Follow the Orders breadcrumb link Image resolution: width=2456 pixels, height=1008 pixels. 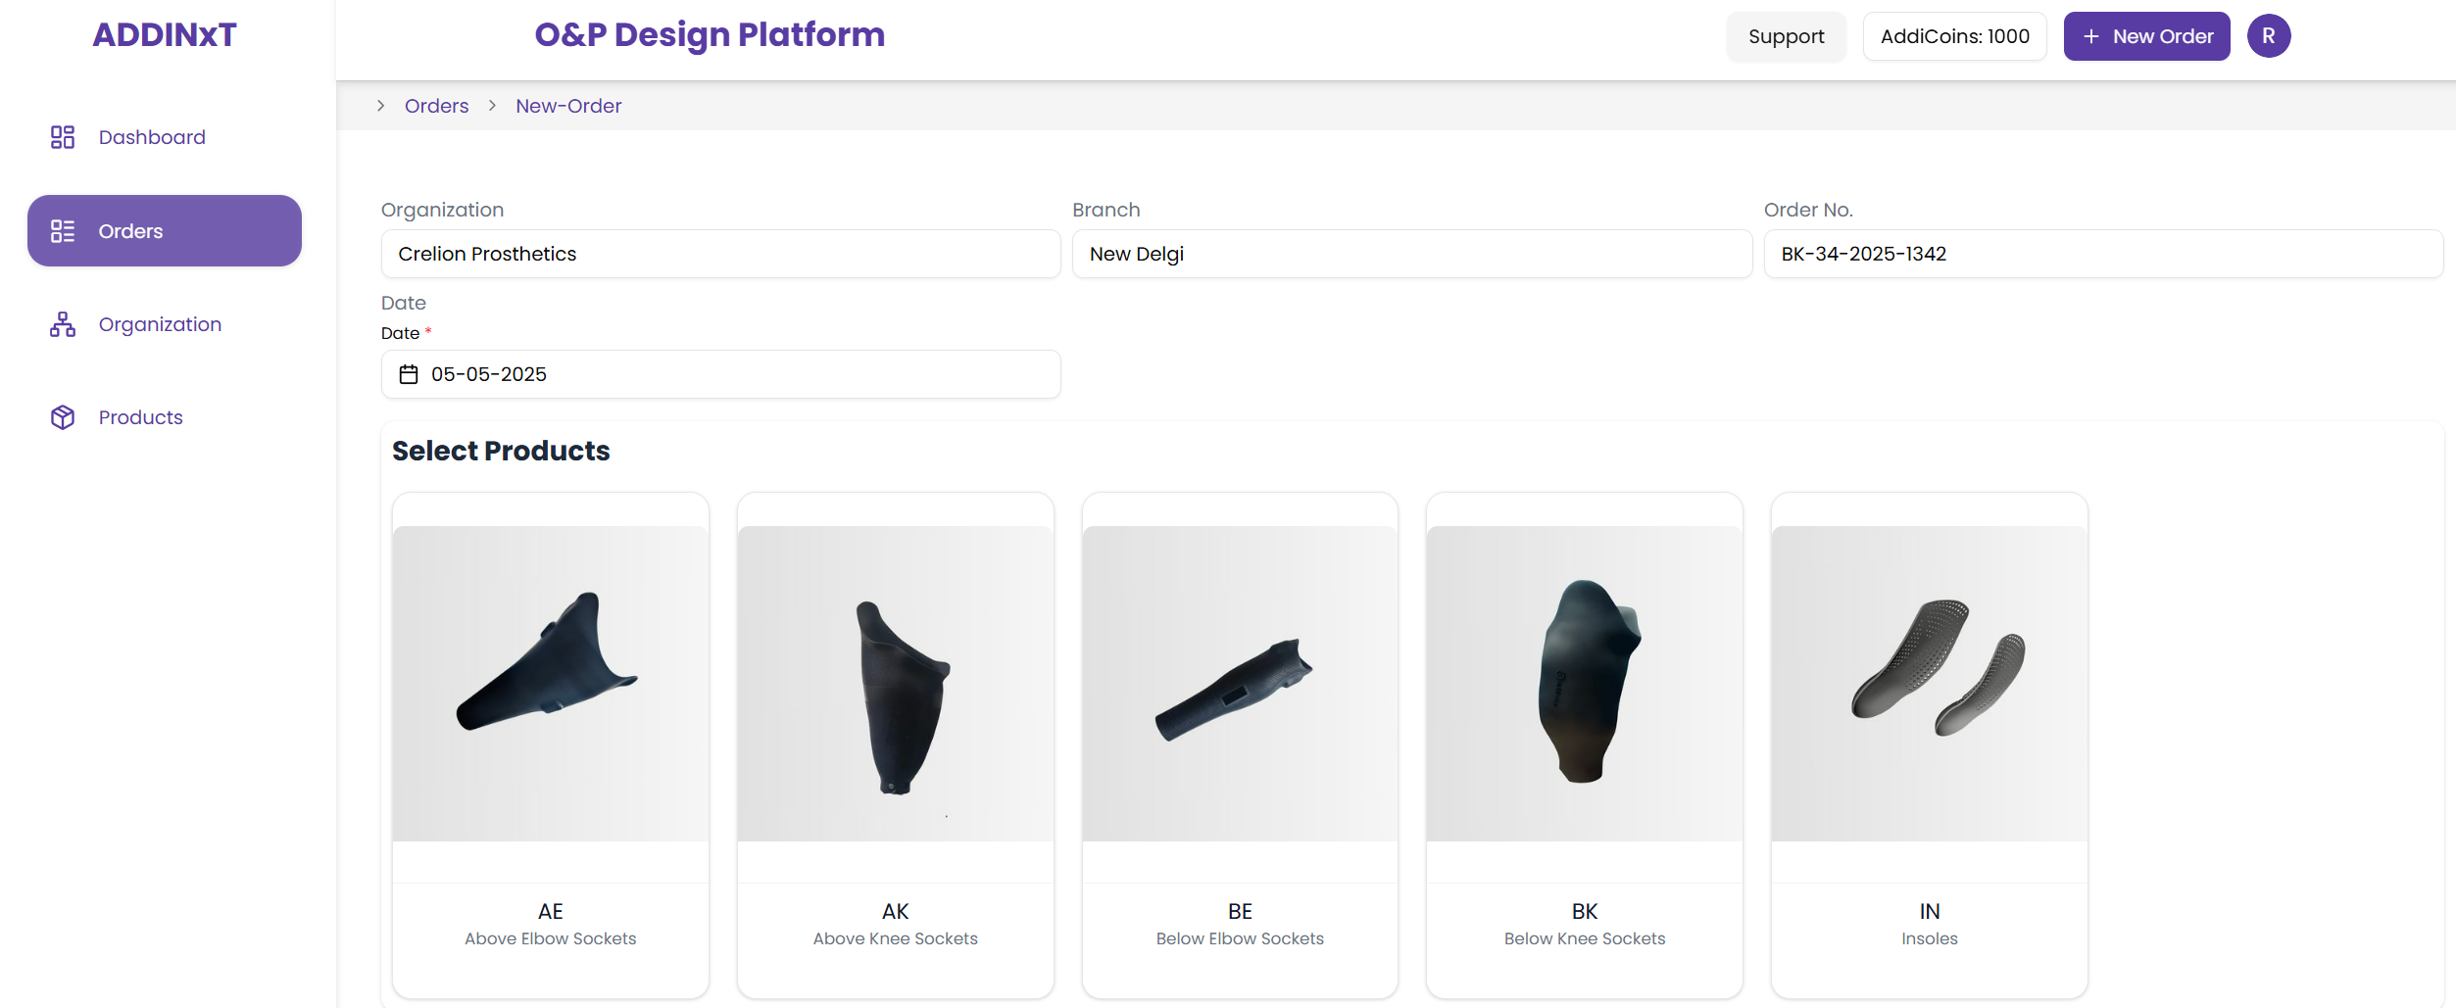(436, 106)
